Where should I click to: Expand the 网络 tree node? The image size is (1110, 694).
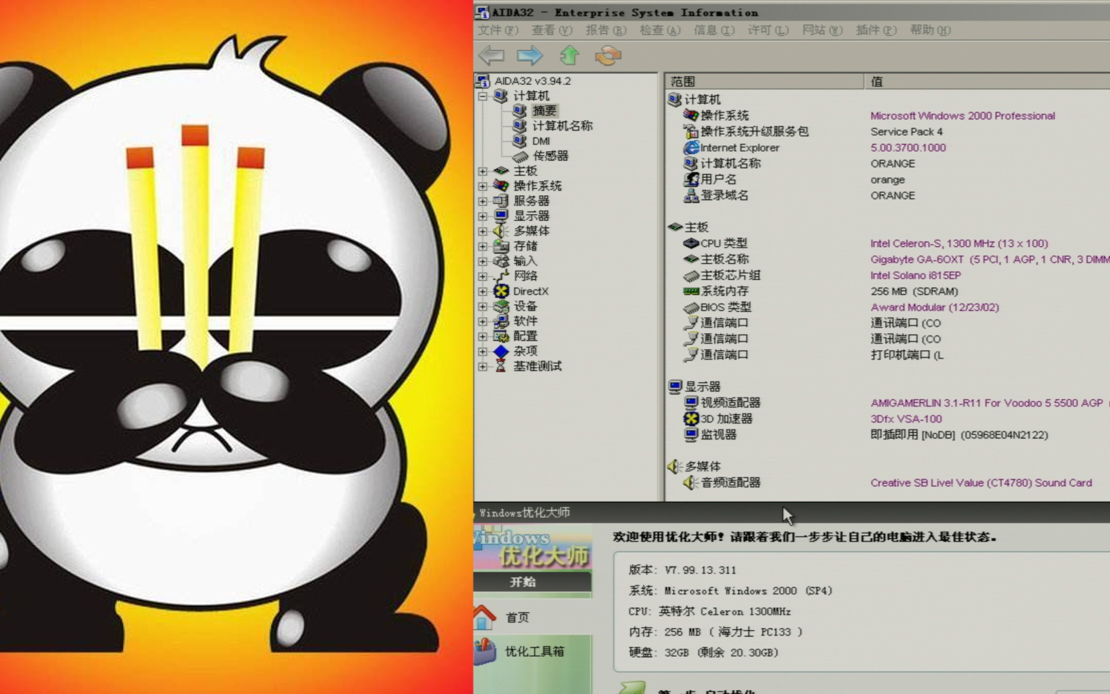[x=482, y=276]
